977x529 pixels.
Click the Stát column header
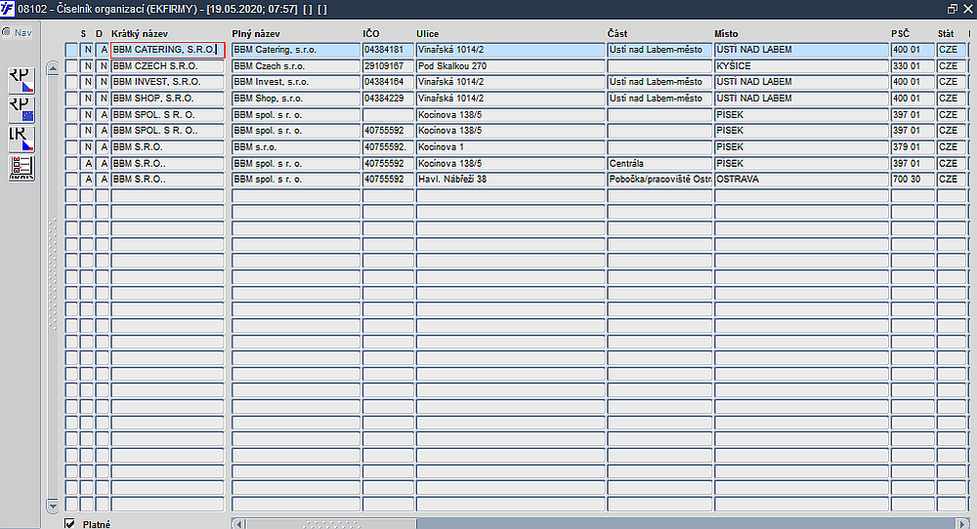(x=946, y=33)
